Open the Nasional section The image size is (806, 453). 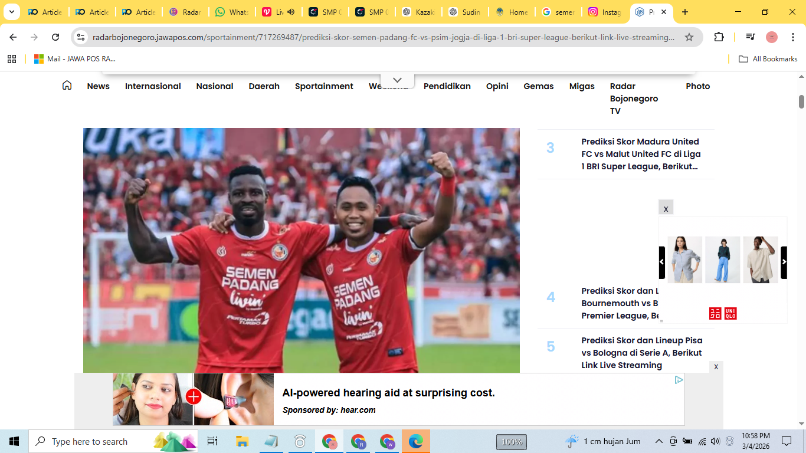(215, 86)
